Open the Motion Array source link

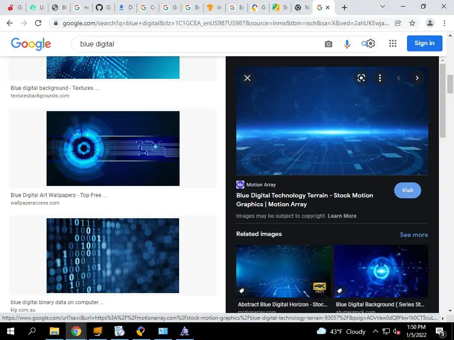pyautogui.click(x=256, y=185)
